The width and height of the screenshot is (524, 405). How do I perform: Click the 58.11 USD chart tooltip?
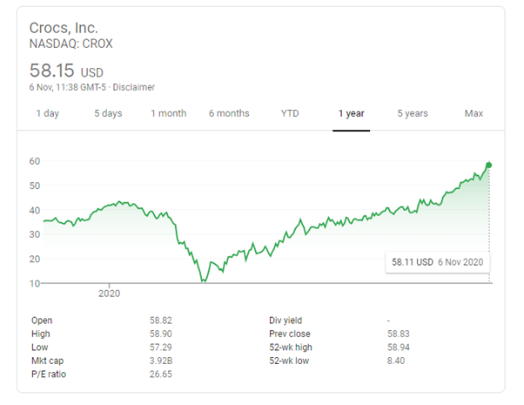[x=436, y=261]
